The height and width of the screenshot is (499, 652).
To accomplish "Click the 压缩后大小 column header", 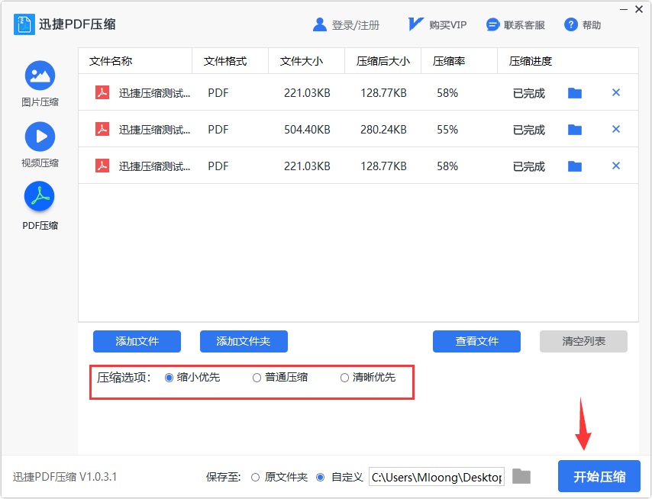I will click(383, 61).
